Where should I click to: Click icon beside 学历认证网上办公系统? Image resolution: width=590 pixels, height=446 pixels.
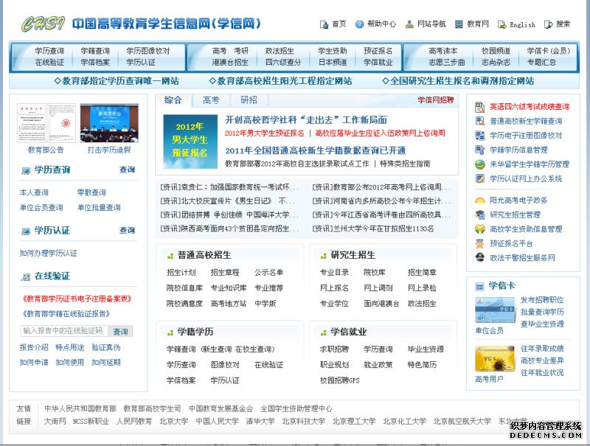pos(480,178)
